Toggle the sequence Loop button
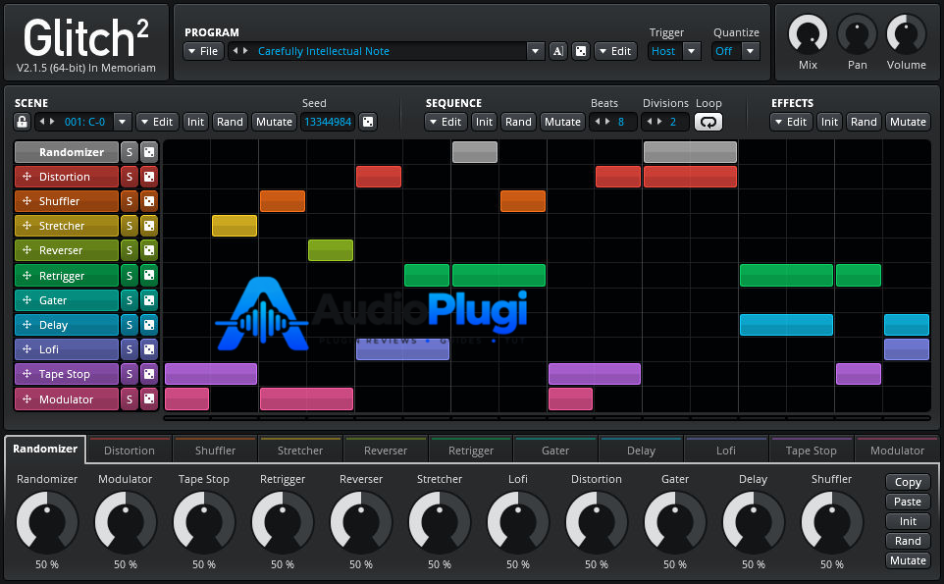Image resolution: width=944 pixels, height=584 pixels. (x=708, y=122)
